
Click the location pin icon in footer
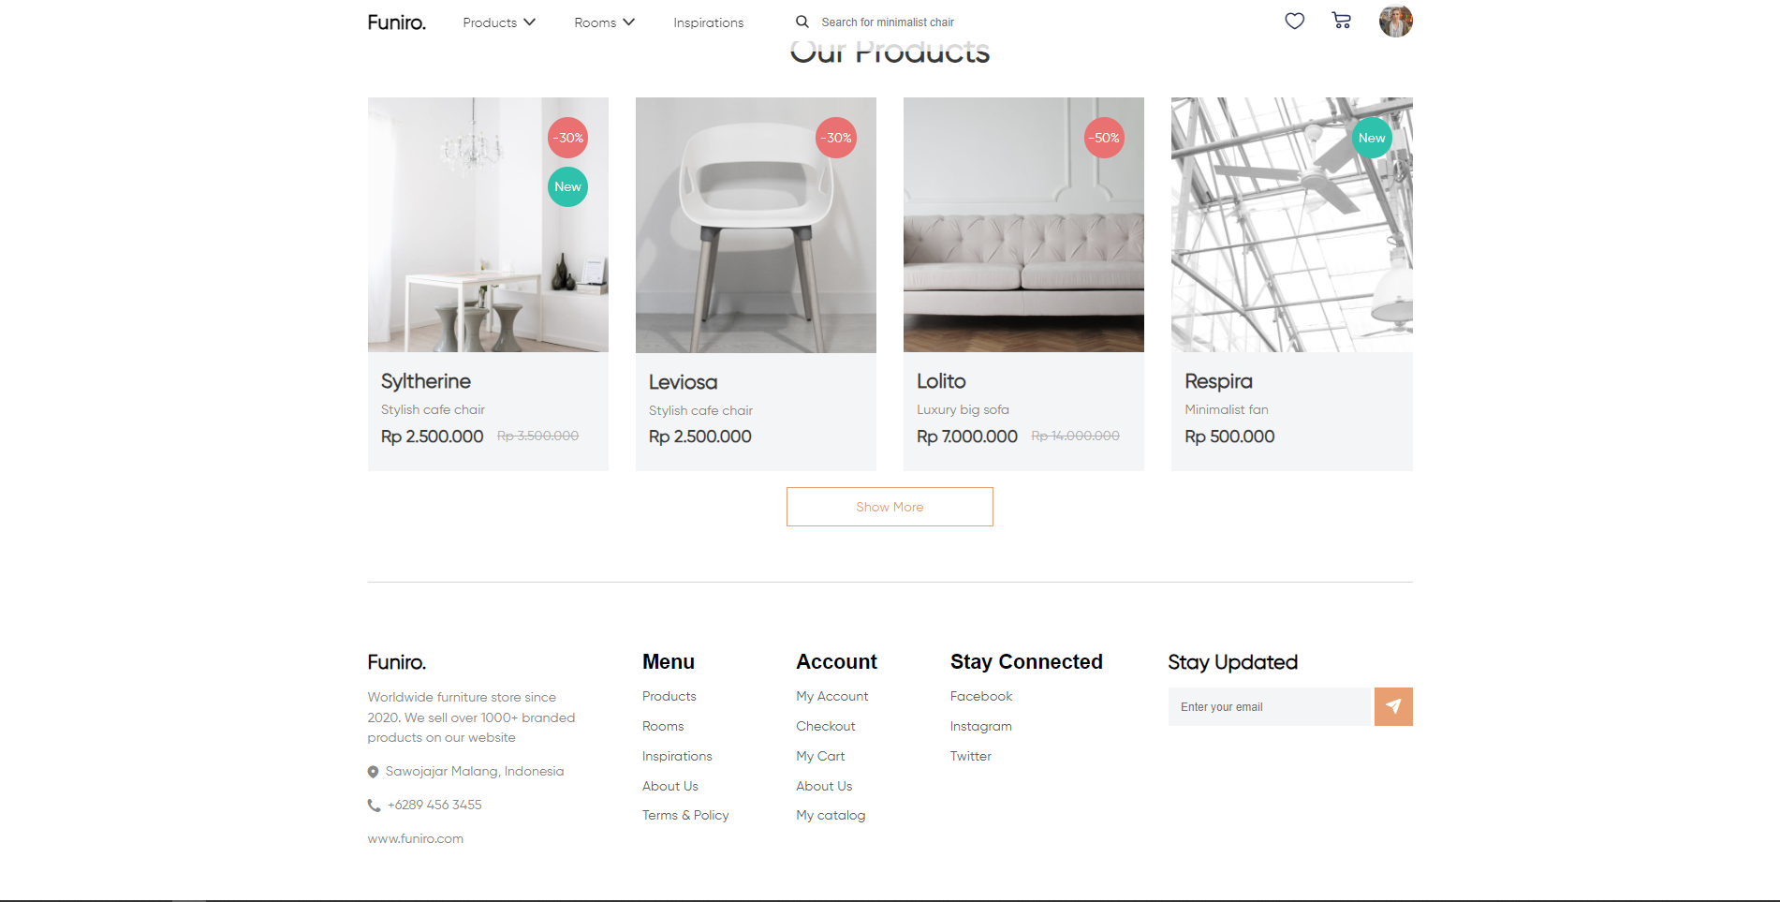click(x=373, y=772)
